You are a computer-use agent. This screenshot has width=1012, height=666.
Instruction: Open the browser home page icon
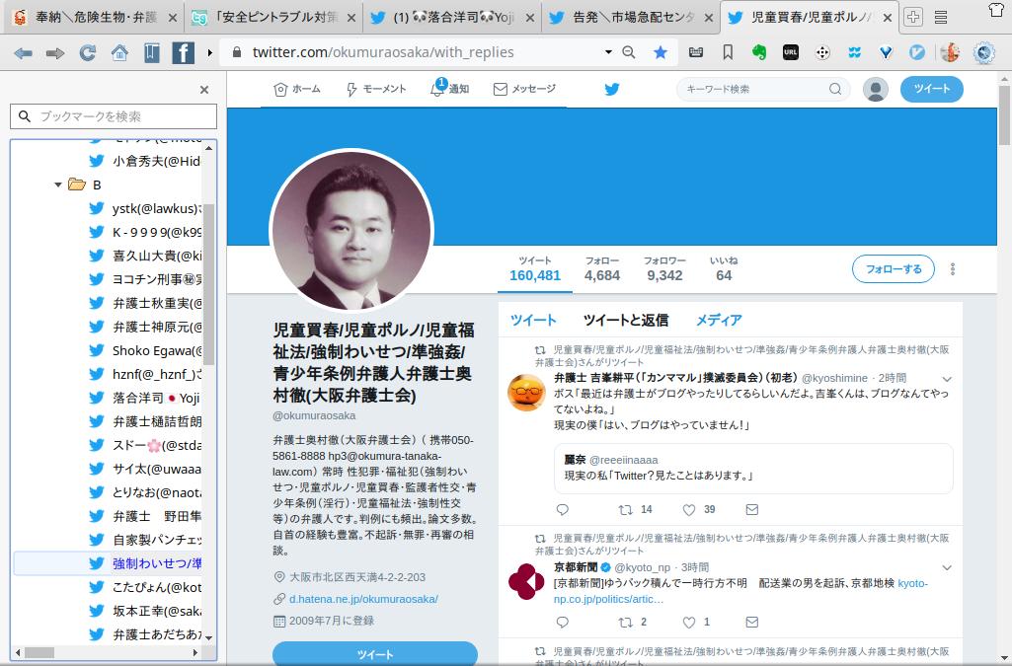coord(119,53)
